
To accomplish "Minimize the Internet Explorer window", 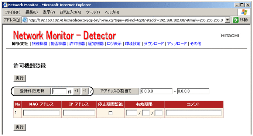I will [x=236, y=5].
